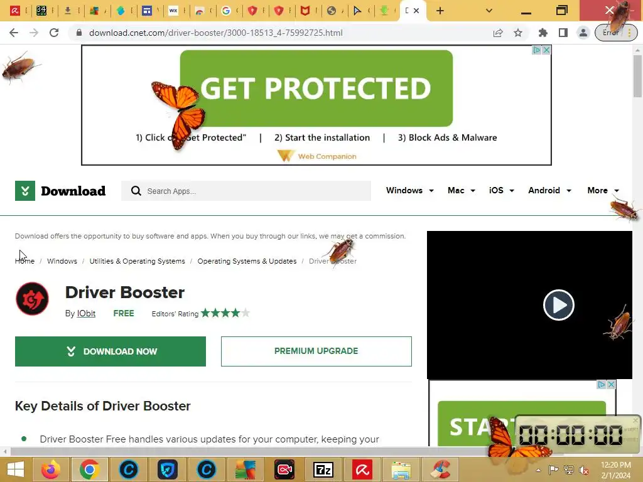Open Operating Systems & Updates breadcrumb
The height and width of the screenshot is (482, 643).
247,261
